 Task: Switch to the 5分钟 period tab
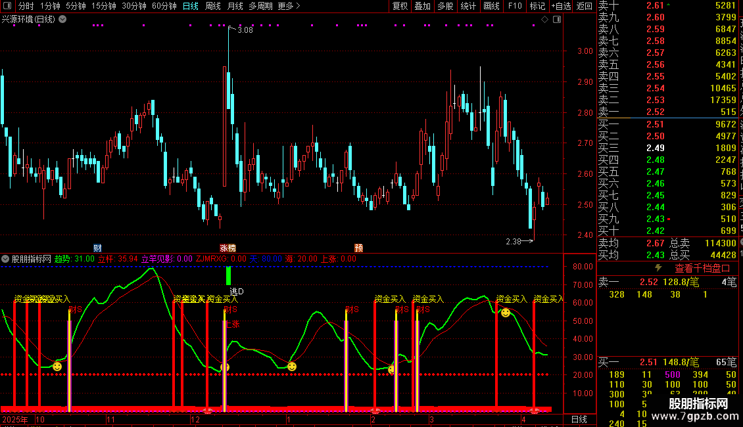[x=76, y=6]
